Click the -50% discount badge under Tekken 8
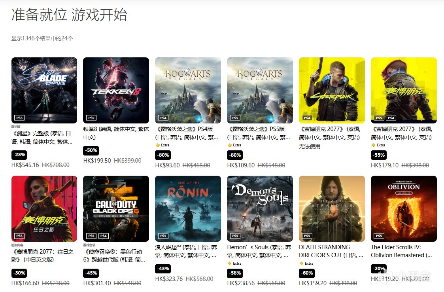Image resolution: width=444 pixels, height=292 pixels. pos(91,150)
